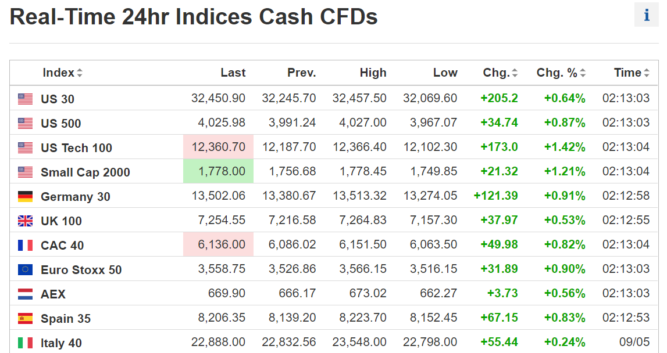The width and height of the screenshot is (667, 353).
Task: Click the Last column header
Action: [x=233, y=73]
